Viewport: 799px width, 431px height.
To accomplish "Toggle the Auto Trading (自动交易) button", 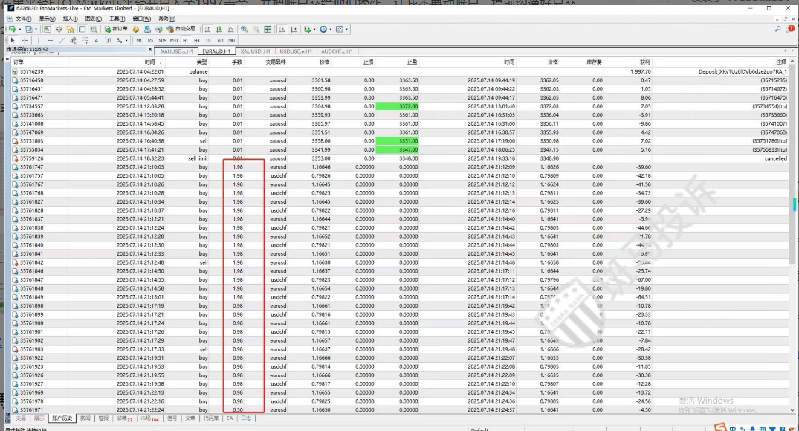I will click(x=179, y=29).
